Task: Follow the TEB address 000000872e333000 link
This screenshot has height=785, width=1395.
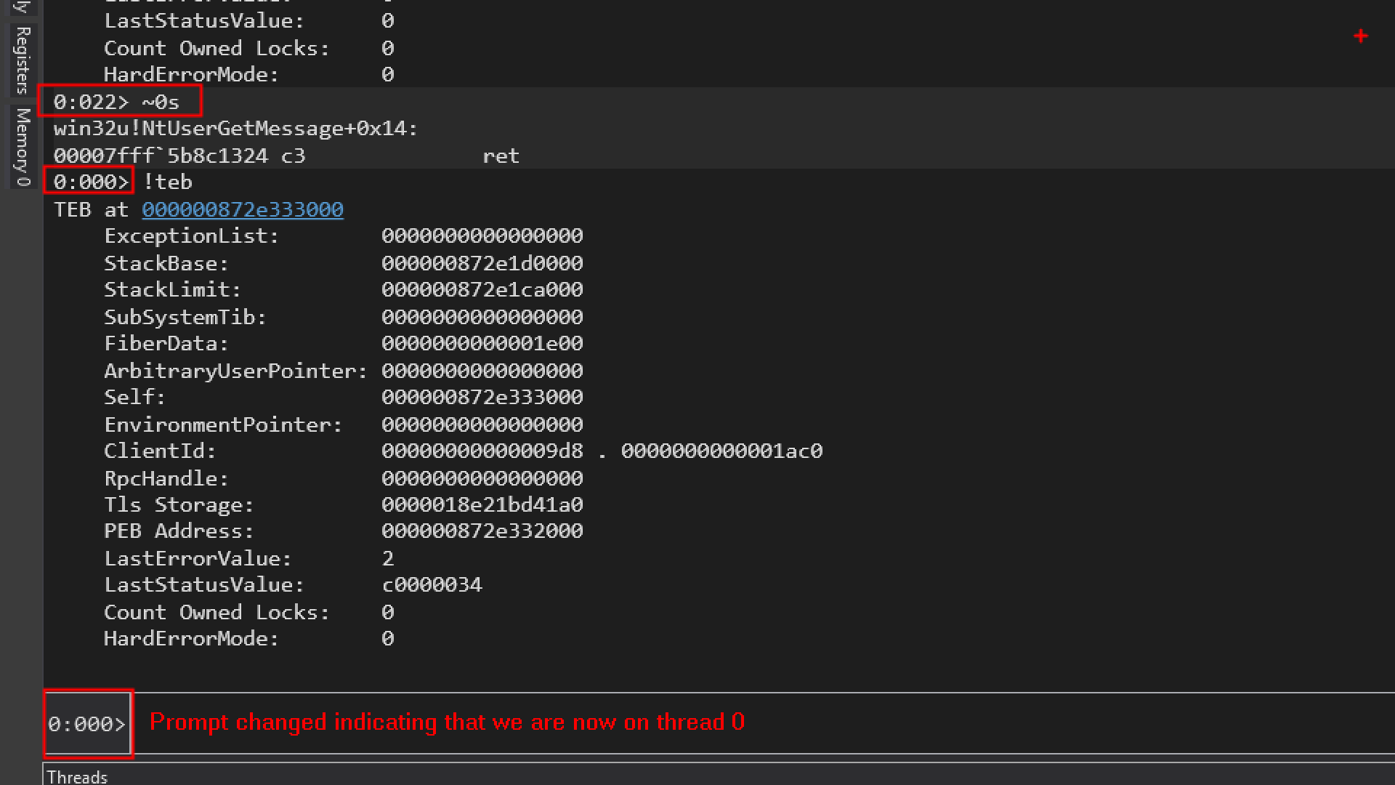Action: (x=242, y=210)
